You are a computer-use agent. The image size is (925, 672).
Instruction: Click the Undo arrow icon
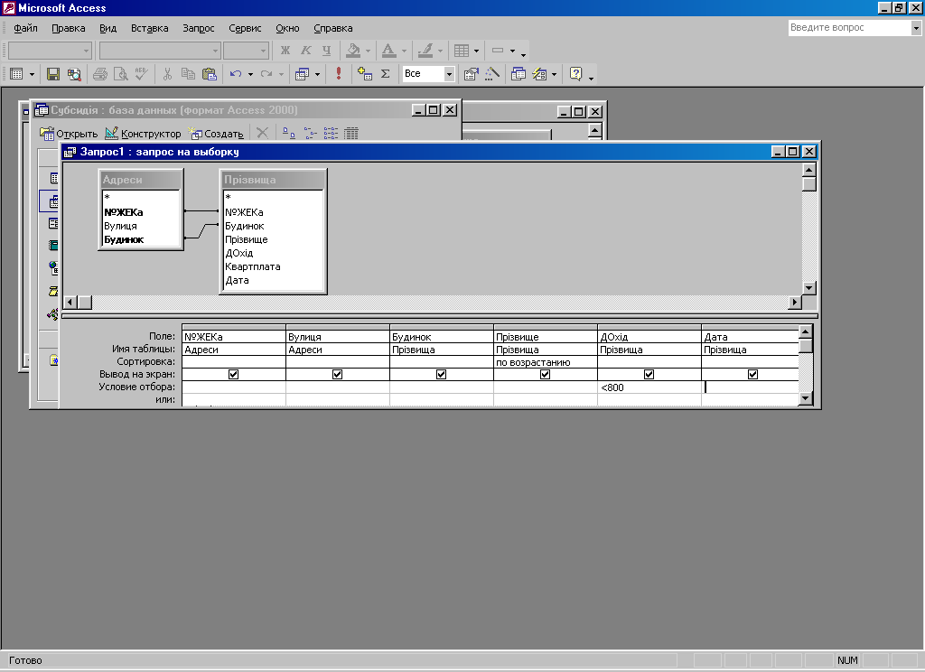236,74
